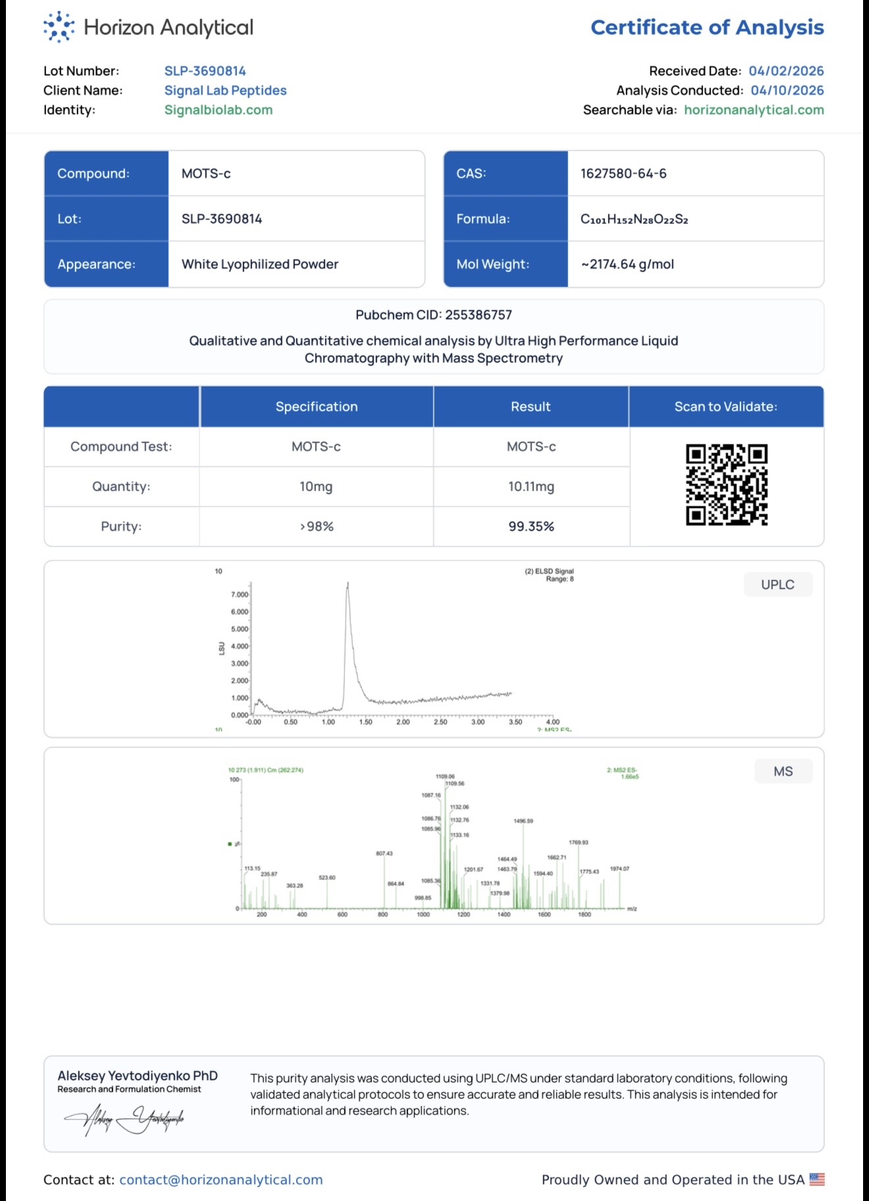Screen dimensions: 869x1201
Task: Open the horizonanalytical.com searchable link
Action: 754,110
